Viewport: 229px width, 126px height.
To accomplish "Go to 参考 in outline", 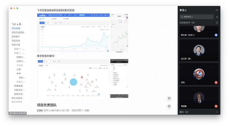I will click(x=18, y=74).
